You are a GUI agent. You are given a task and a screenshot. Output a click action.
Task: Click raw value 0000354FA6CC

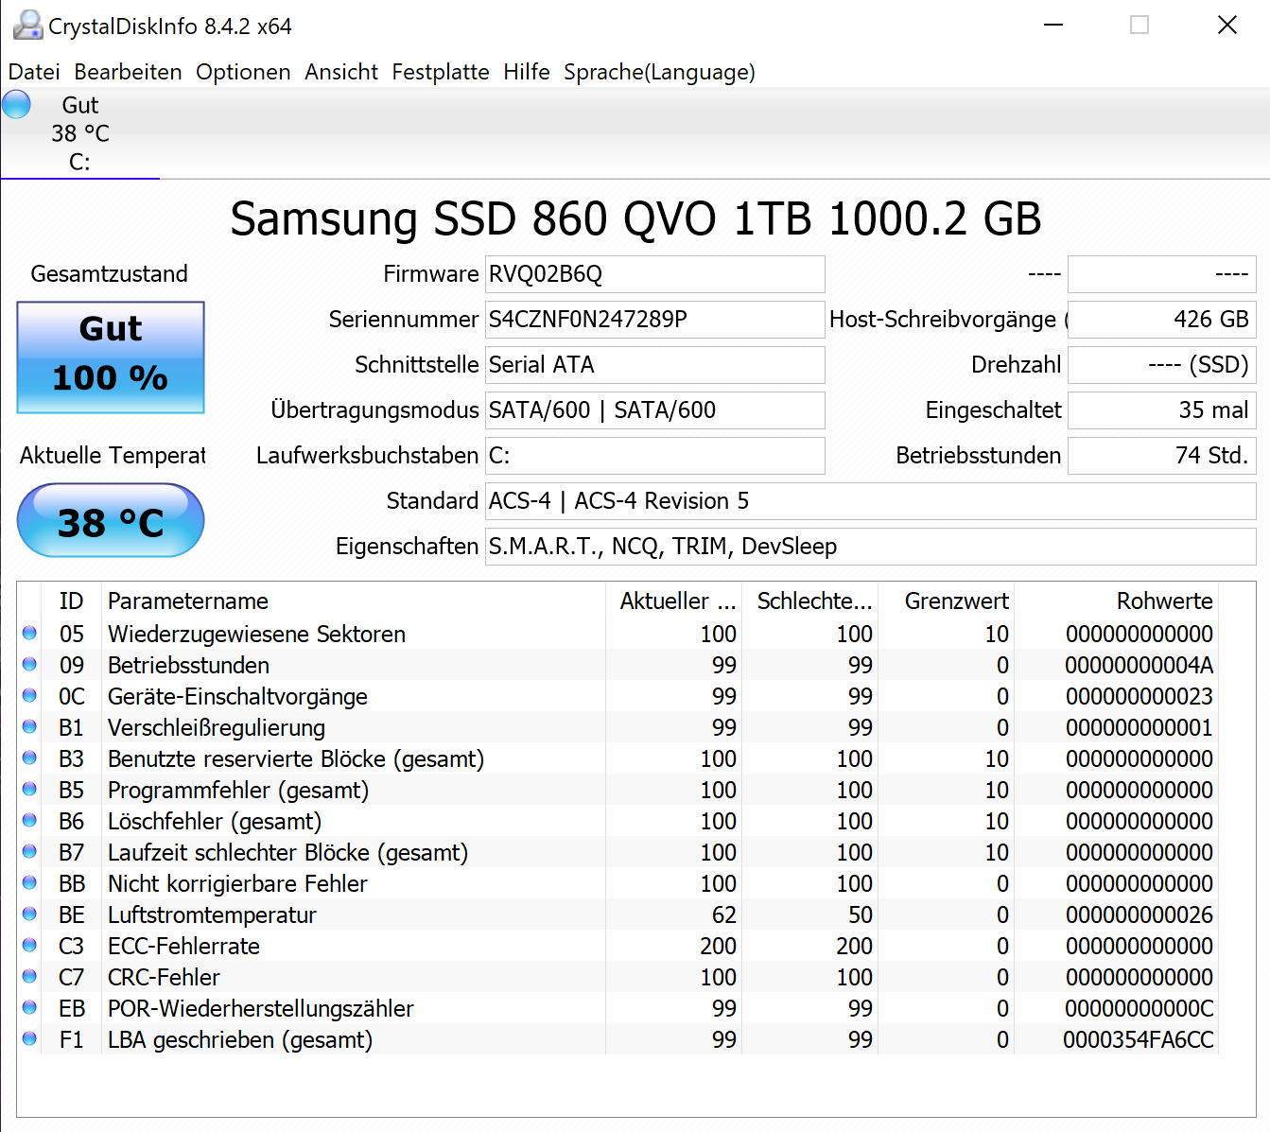coord(1138,1040)
